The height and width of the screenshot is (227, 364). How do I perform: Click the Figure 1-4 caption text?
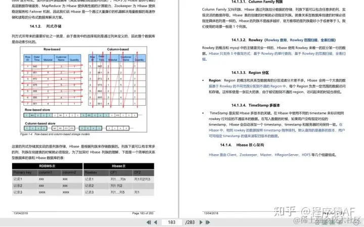55,134
